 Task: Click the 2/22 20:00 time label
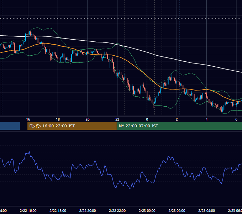(x=88, y=211)
